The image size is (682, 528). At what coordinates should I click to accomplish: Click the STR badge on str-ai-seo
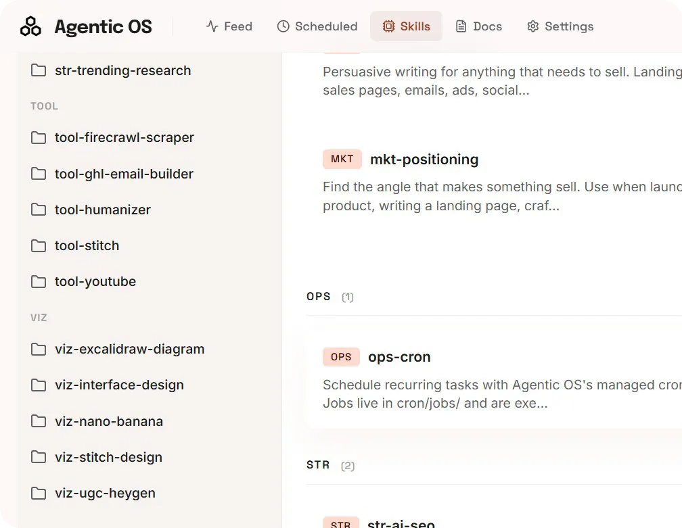coord(340,523)
